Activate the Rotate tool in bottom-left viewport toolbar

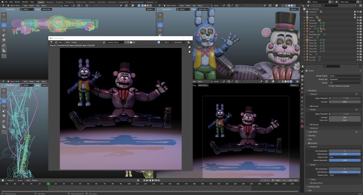4,106
